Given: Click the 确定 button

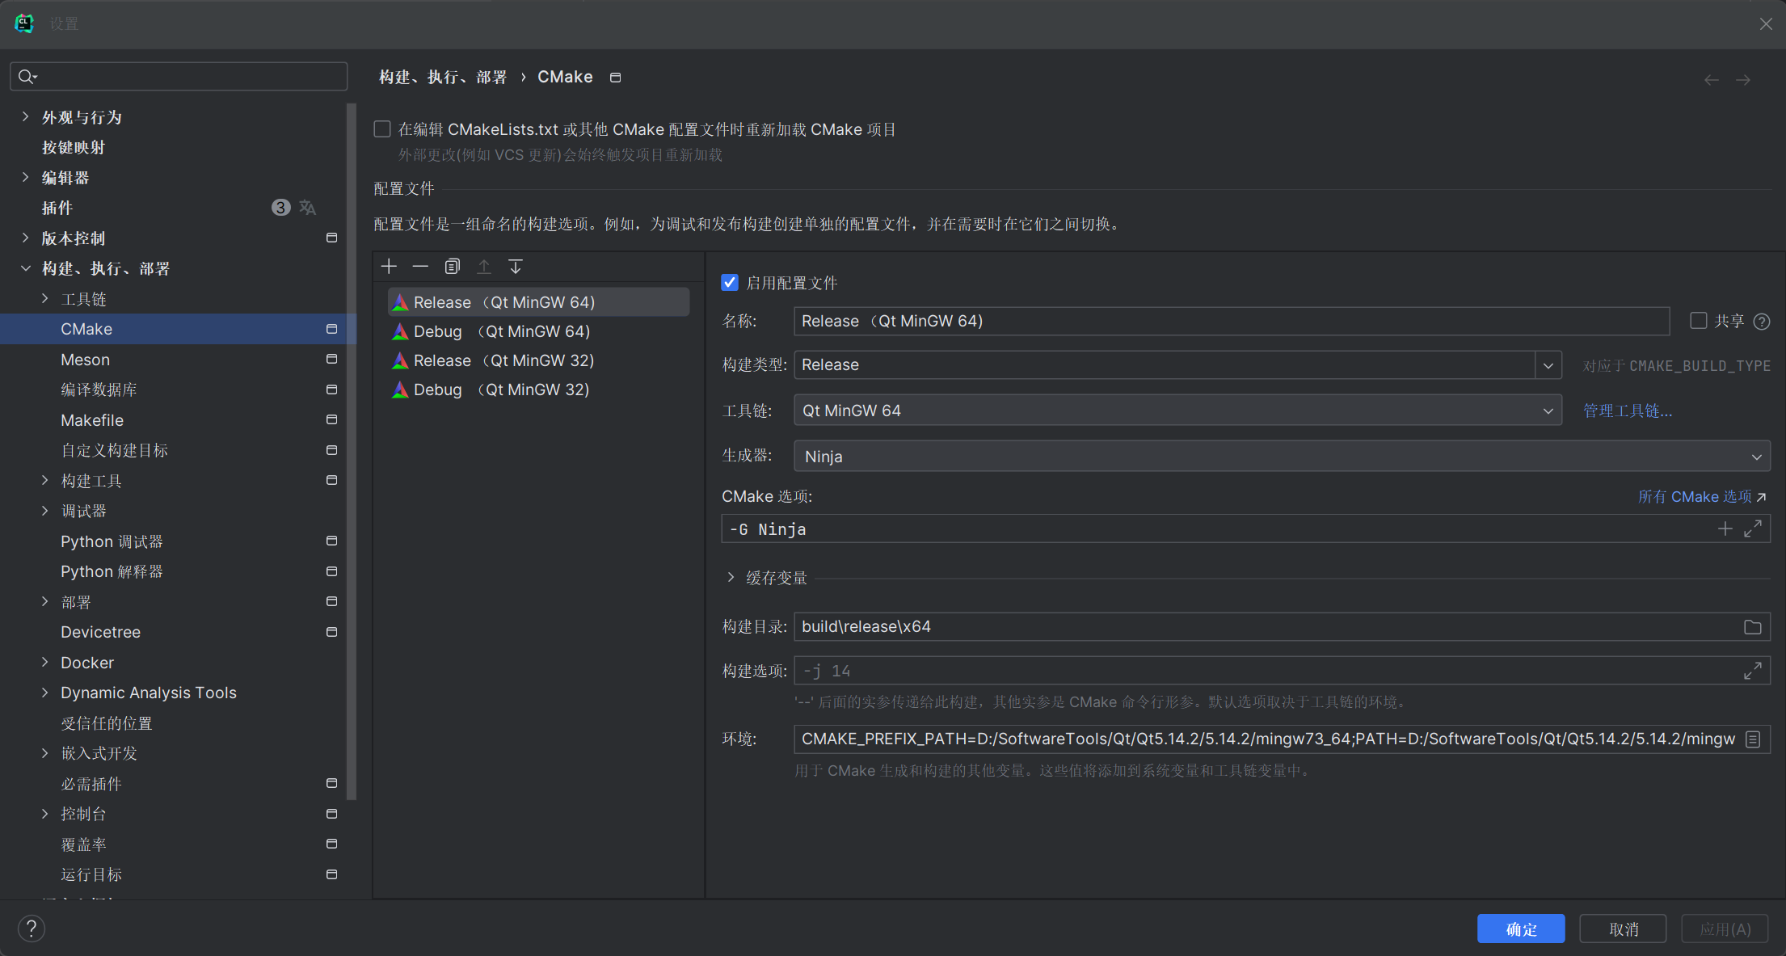Looking at the screenshot, I should 1520,929.
